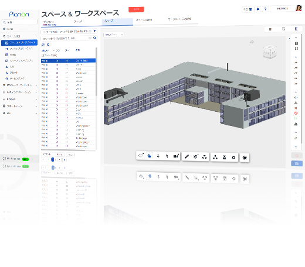Switch to the middle view mode icon above viewer
Viewport: 305px width, 267px height.
point(283,29)
